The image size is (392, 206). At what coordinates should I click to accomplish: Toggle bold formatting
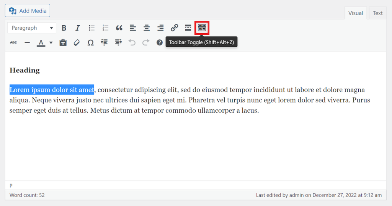click(64, 28)
